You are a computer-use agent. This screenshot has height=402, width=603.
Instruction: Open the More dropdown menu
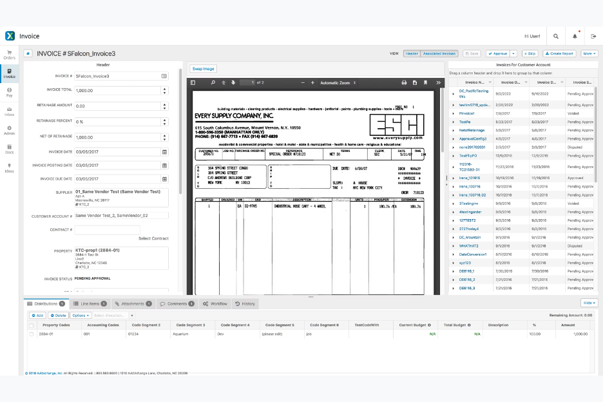[x=589, y=54]
